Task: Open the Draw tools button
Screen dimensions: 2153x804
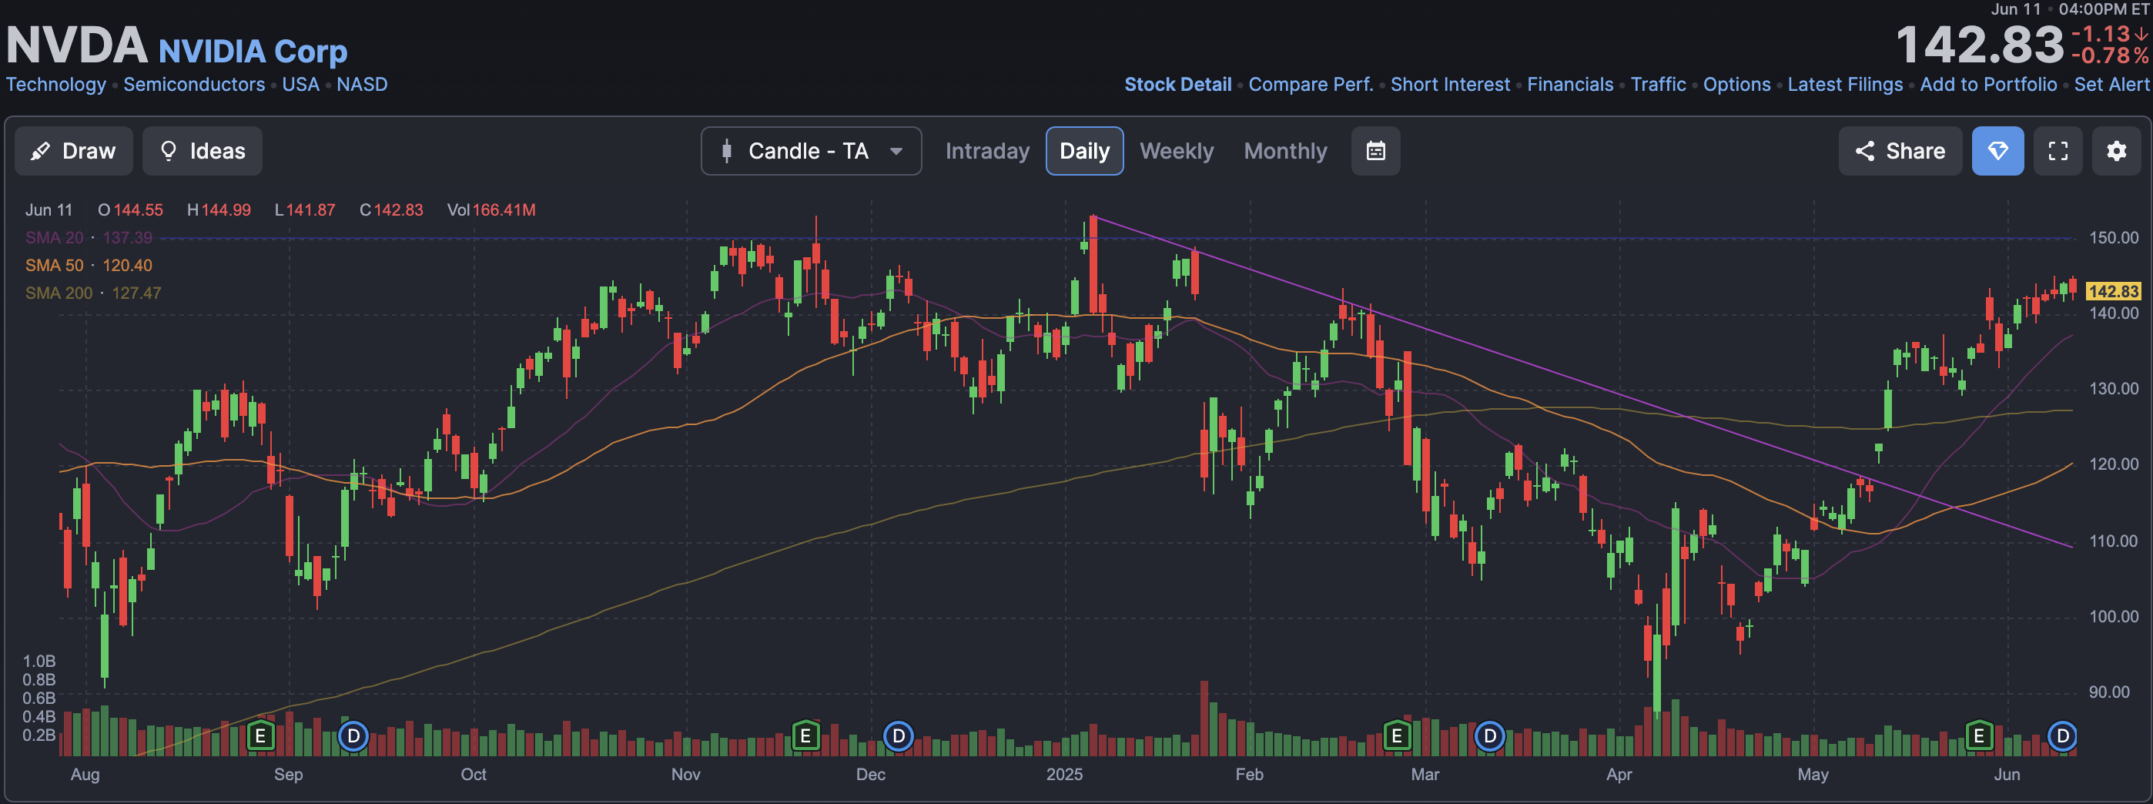Action: 74,151
